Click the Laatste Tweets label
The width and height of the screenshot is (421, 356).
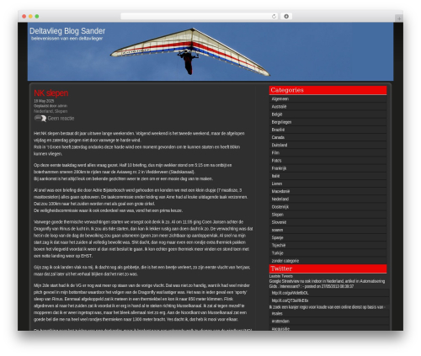281,276
